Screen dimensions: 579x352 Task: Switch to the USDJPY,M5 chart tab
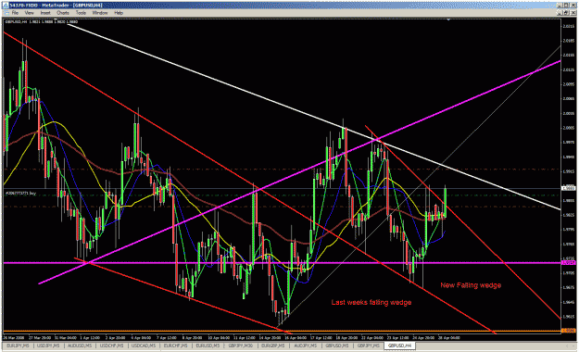[x=49, y=346]
